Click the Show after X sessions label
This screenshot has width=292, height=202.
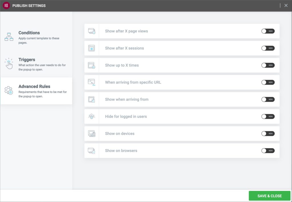124,48
